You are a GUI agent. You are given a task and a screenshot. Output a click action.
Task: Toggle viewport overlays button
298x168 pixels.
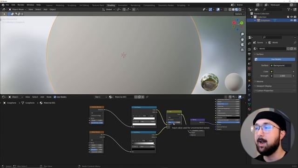[218, 9]
